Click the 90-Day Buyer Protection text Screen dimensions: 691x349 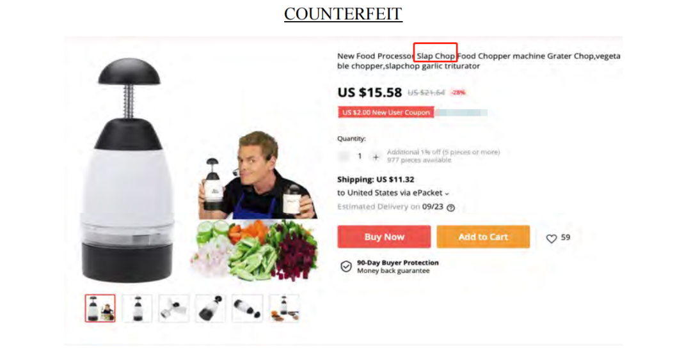tap(397, 263)
